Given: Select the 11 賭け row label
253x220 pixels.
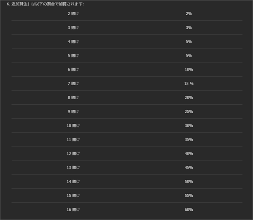Looking at the screenshot, I should coord(73,139).
